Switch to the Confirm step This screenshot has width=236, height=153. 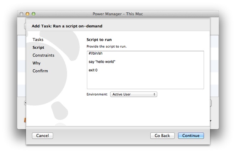click(40, 71)
